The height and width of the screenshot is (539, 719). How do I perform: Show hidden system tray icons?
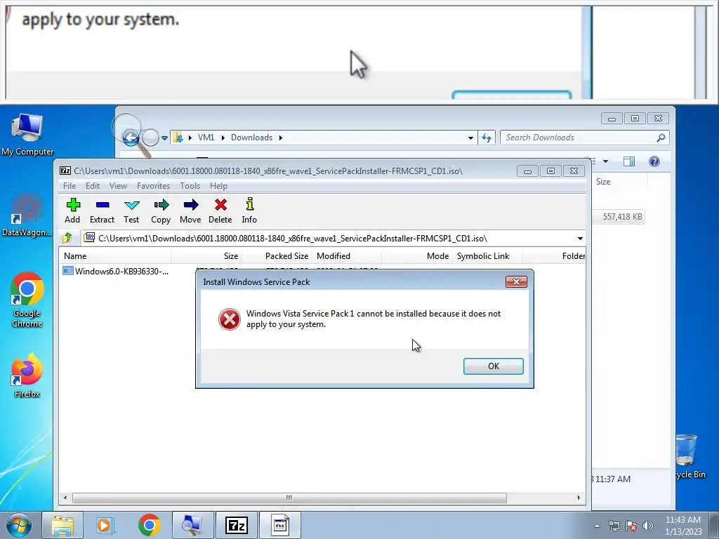coord(597,526)
